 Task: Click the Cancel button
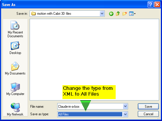(x=148, y=114)
